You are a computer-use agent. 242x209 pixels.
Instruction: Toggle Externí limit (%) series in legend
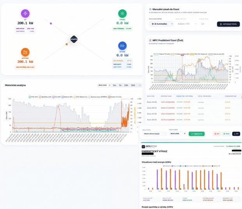(x=115, y=97)
